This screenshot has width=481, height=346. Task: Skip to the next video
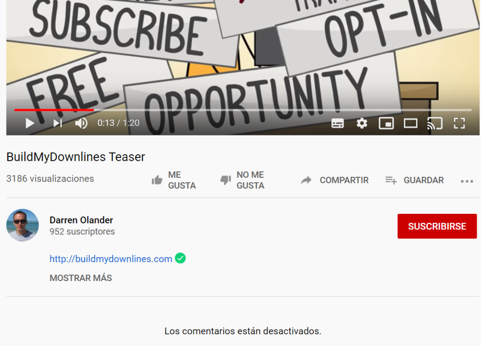[58, 123]
